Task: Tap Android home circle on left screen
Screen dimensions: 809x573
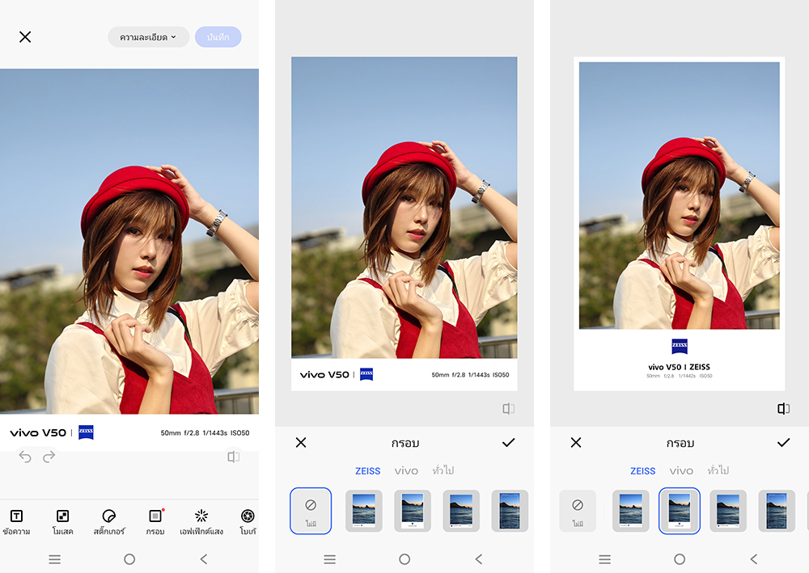Action: (x=129, y=559)
